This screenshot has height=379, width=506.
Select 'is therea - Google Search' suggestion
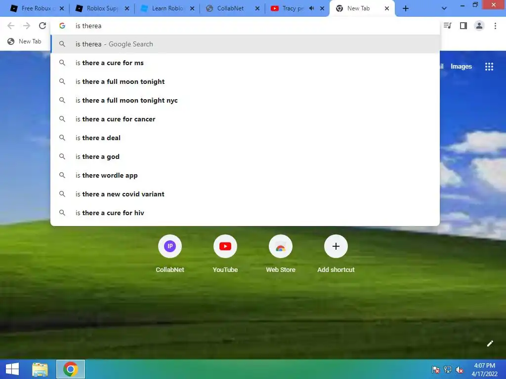point(245,44)
